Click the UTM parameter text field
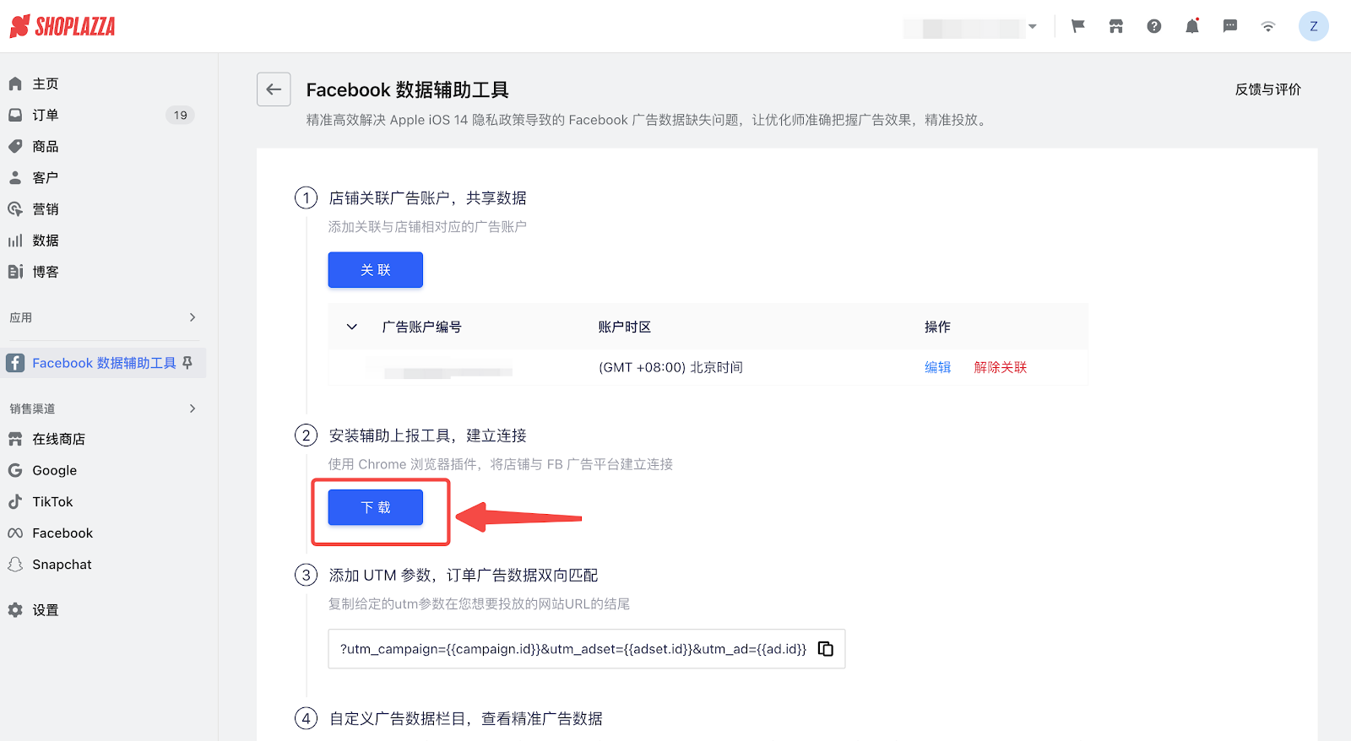 point(586,649)
